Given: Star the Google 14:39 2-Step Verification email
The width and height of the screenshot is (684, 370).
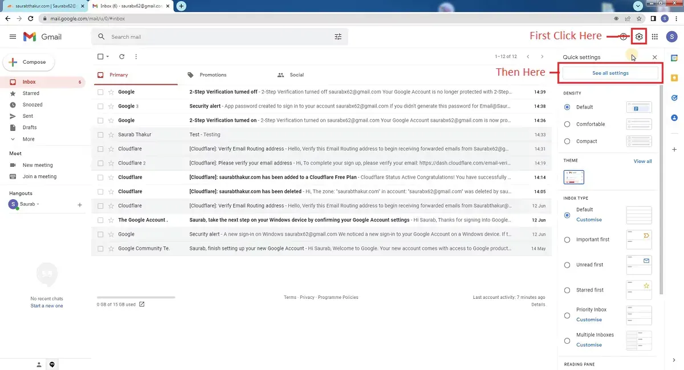Looking at the screenshot, I should tap(111, 92).
